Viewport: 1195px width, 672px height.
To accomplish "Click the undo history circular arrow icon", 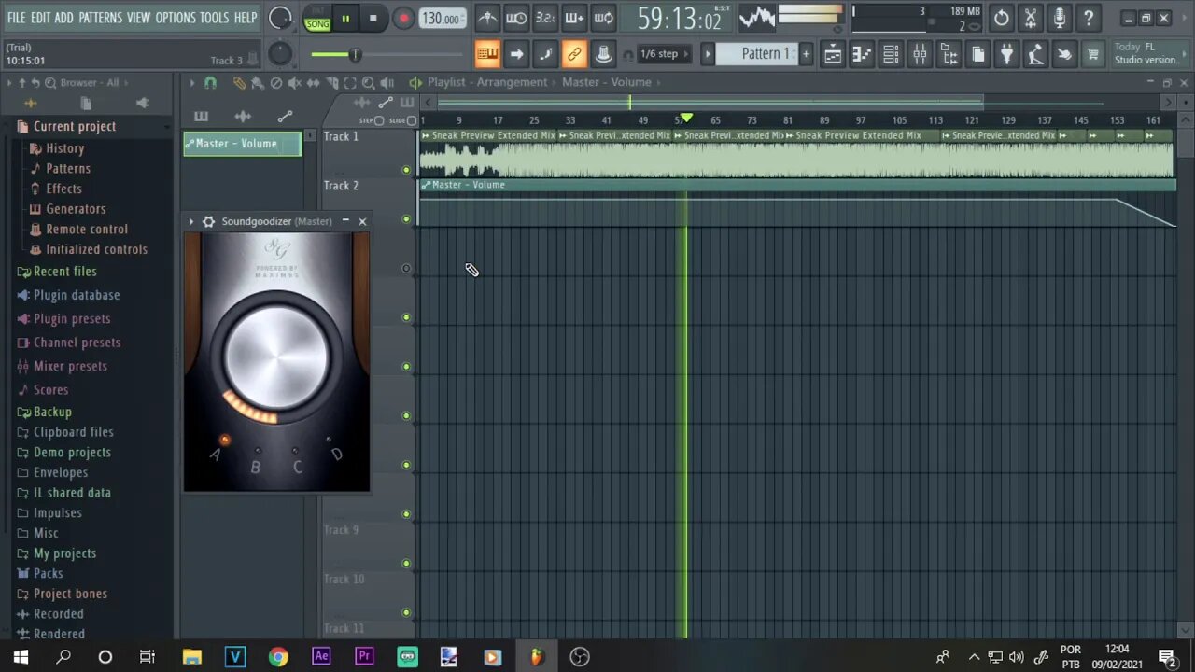I will pos(1001,18).
